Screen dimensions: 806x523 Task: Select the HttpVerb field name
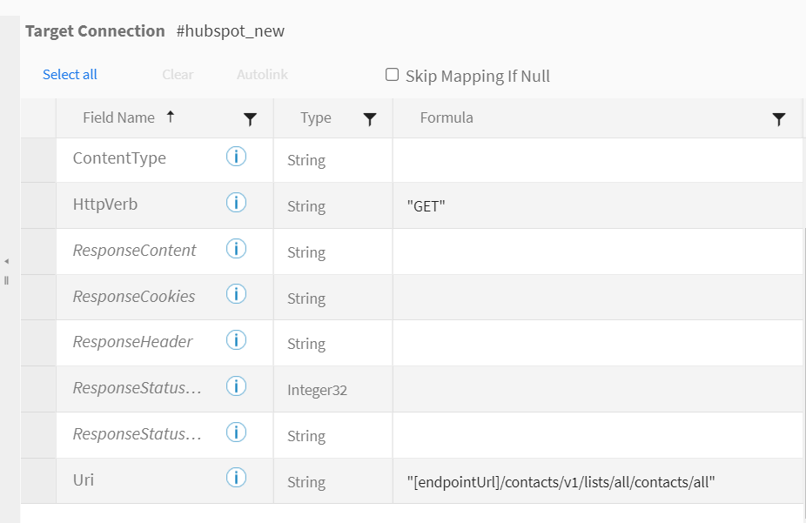105,205
